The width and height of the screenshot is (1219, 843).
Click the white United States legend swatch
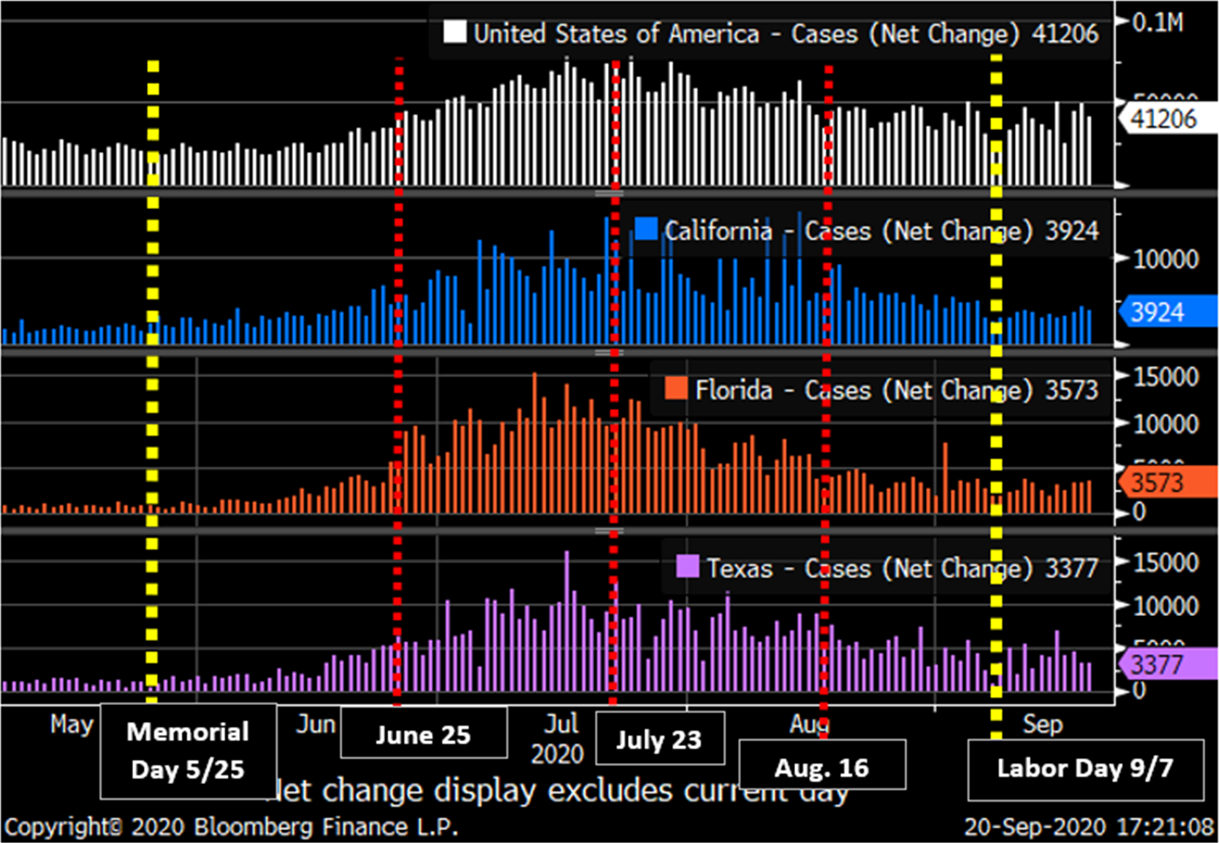pos(455,32)
